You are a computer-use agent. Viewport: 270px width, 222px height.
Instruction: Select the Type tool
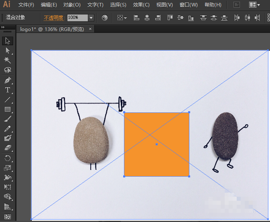[x=7, y=90]
